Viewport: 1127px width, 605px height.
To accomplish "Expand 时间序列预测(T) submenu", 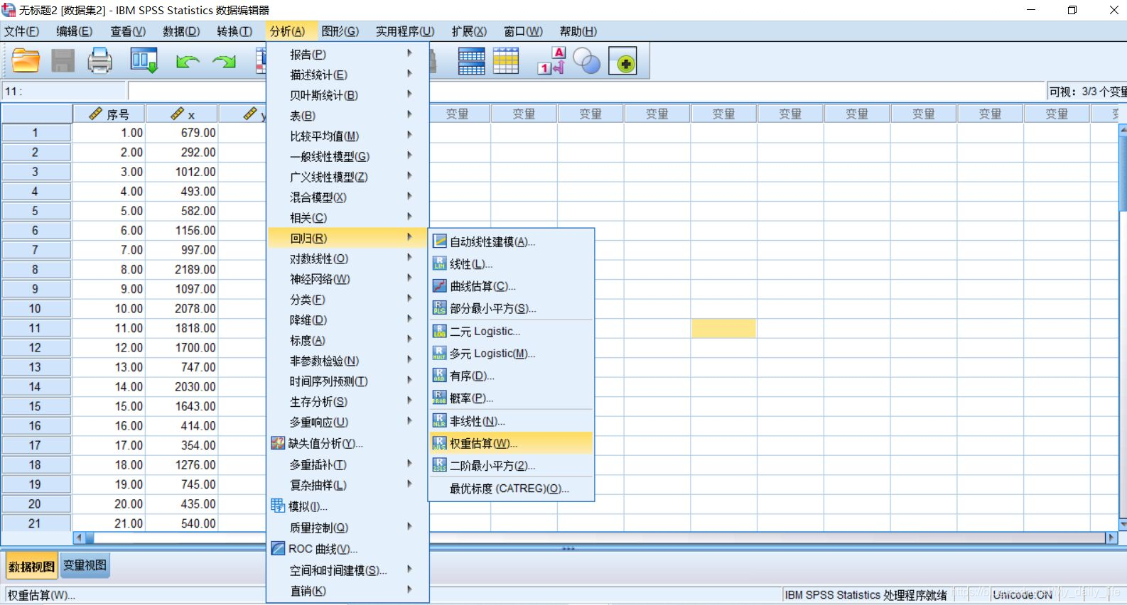I will 347,381.
